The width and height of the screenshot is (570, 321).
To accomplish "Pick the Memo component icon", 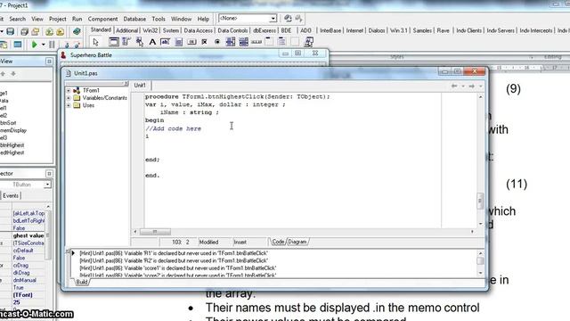I will (178, 42).
